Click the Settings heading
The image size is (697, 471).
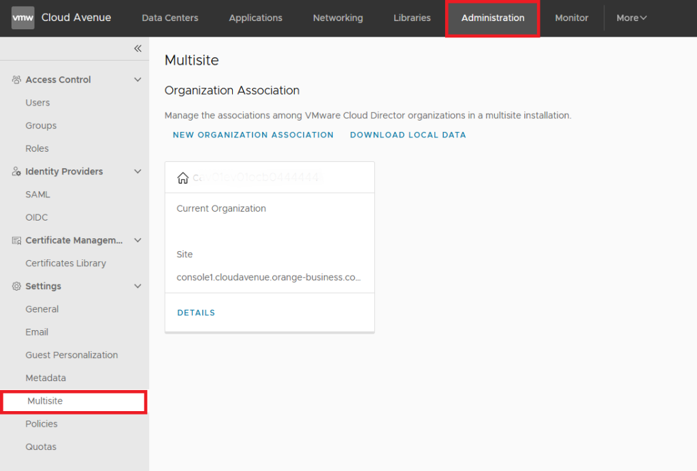pyautogui.click(x=43, y=286)
